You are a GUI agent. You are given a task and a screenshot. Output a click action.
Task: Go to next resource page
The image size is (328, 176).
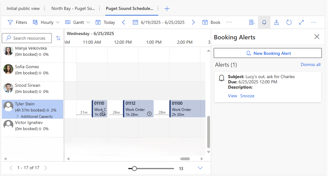[x=46, y=168]
